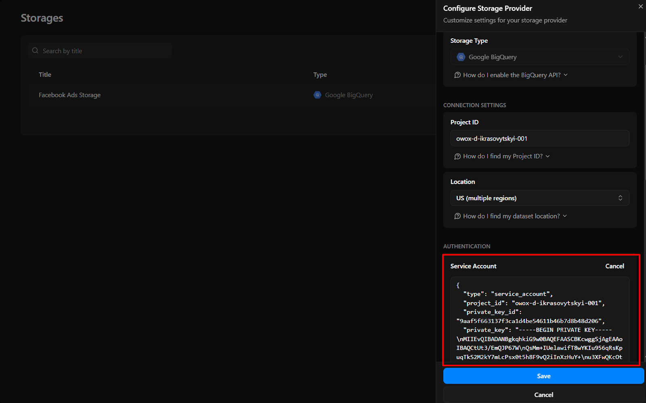
Task: Click the Type column header
Action: [x=319, y=74]
